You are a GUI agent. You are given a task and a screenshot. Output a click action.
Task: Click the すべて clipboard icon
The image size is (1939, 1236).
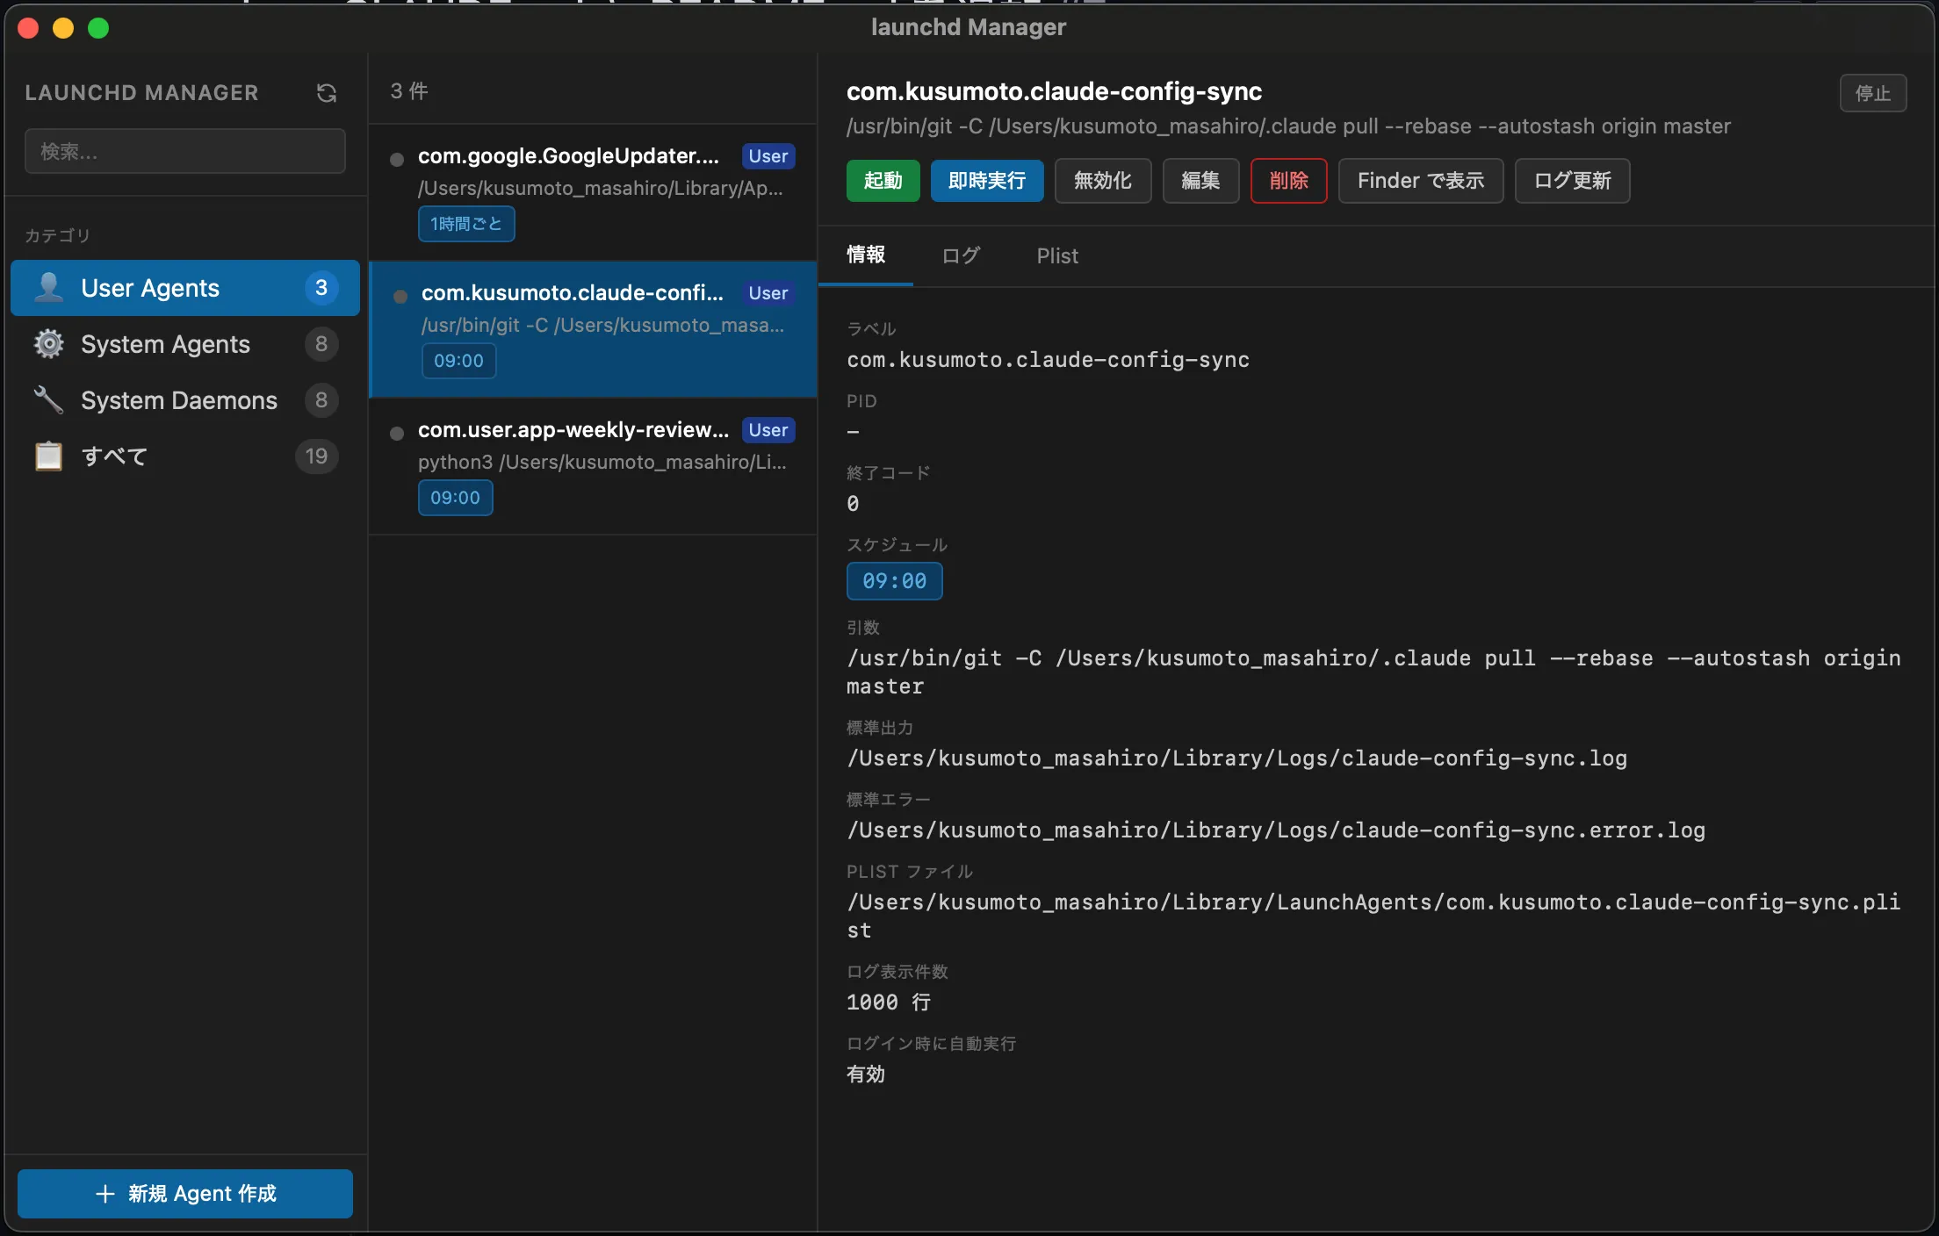click(49, 456)
